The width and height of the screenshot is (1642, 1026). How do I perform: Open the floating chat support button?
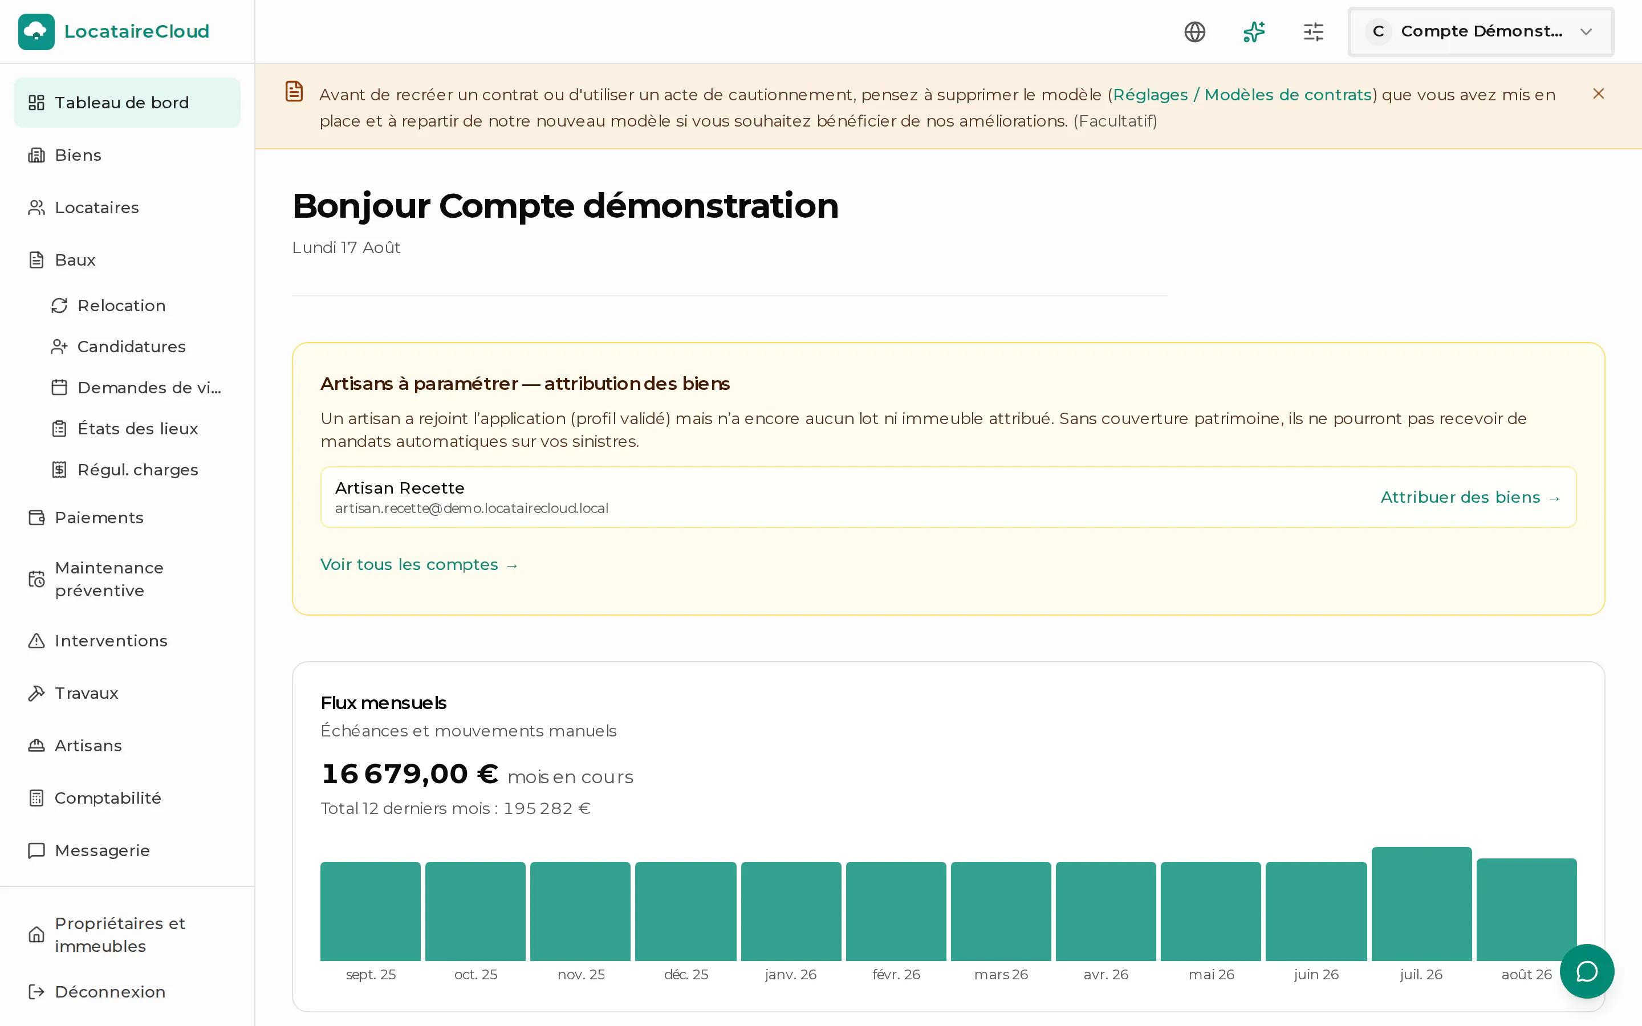point(1586,971)
